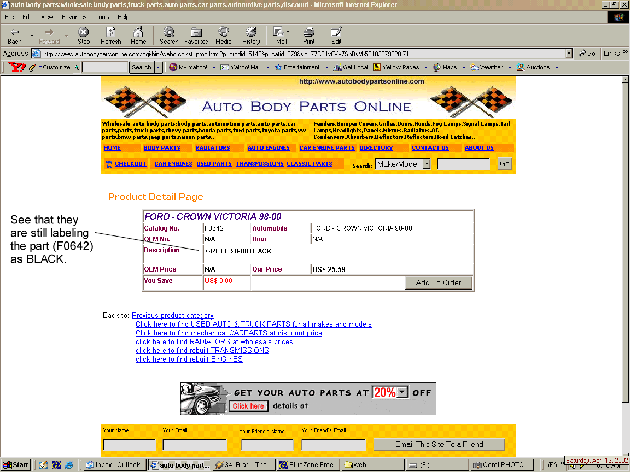Open the Favorites menu
The image size is (630, 472).
(x=74, y=17)
